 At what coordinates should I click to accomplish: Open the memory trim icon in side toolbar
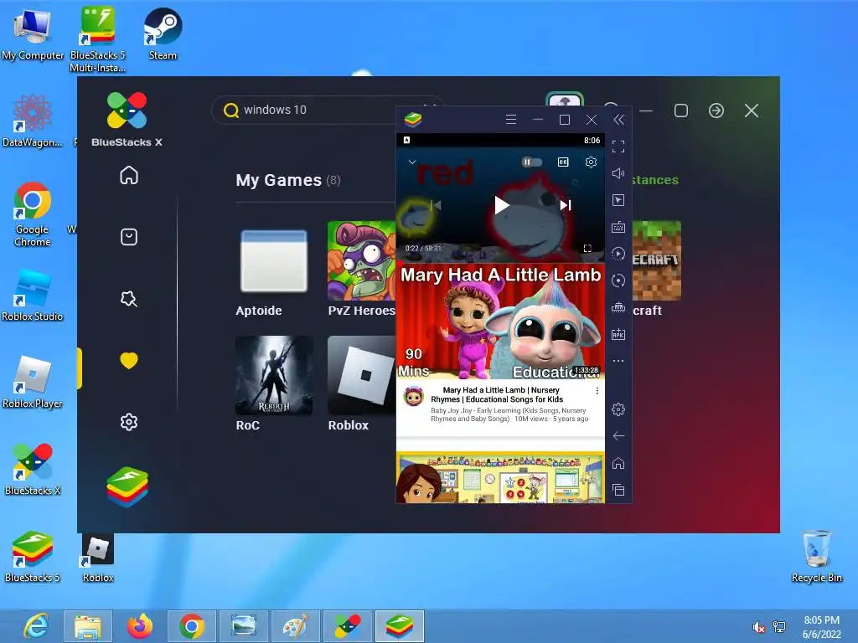point(618,307)
